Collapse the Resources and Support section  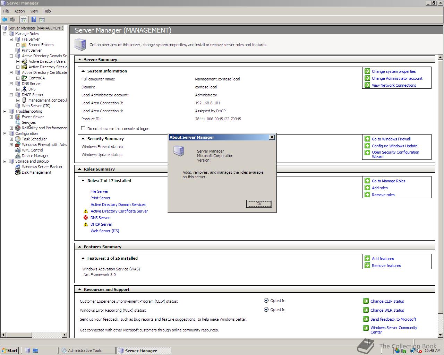pos(79,289)
